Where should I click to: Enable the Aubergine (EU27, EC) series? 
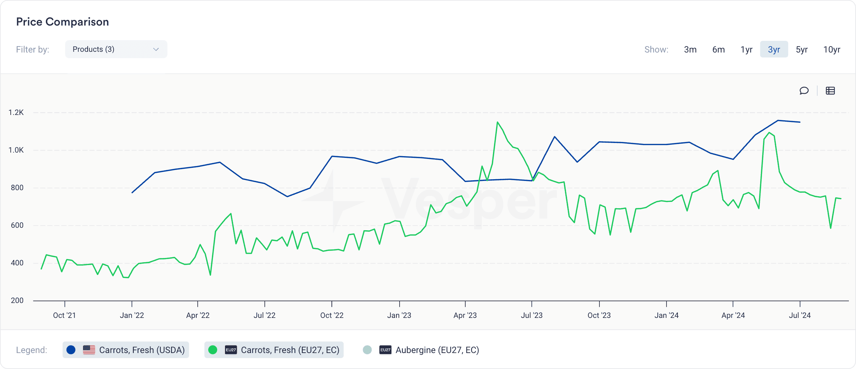pyautogui.click(x=437, y=350)
